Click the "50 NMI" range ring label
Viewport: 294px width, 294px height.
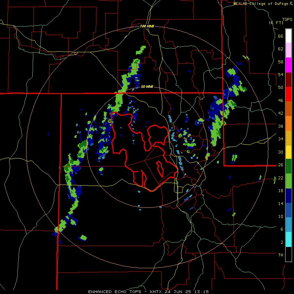[x=147, y=87]
